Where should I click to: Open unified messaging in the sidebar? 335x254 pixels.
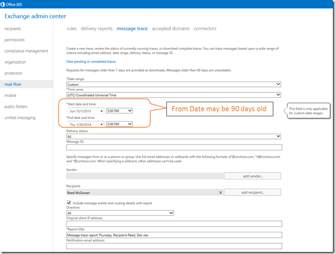click(20, 118)
